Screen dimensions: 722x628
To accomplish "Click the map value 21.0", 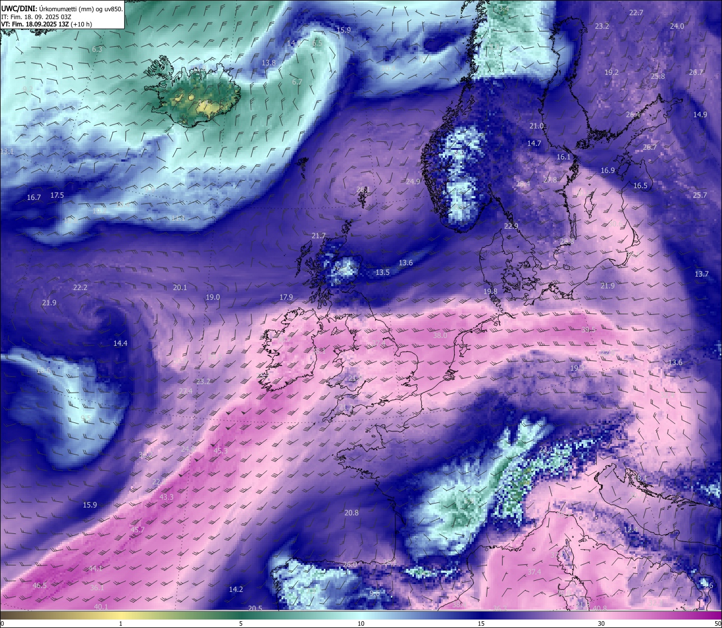I will point(536,126).
